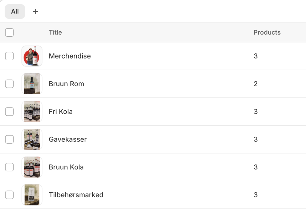Click the Gavekasser gift box thumbnail
The width and height of the screenshot is (306, 209).
pyautogui.click(x=32, y=139)
